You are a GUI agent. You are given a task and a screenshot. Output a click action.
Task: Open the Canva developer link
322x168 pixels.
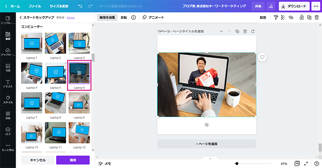point(71,17)
